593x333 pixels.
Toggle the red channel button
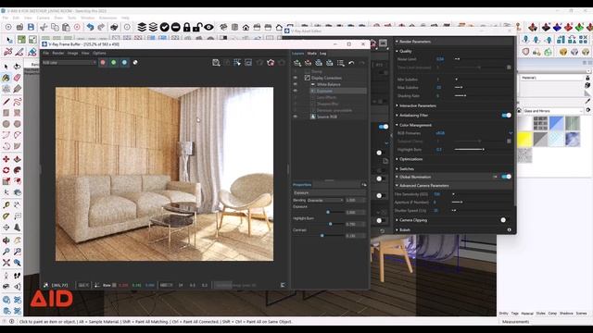(103, 63)
